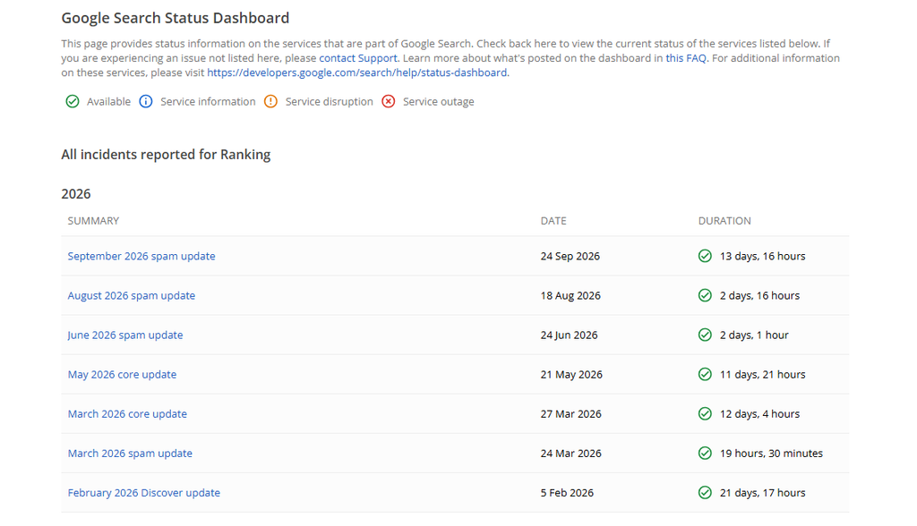The width and height of the screenshot is (917, 526).
Task: Click the DATE column header
Action: 553,221
